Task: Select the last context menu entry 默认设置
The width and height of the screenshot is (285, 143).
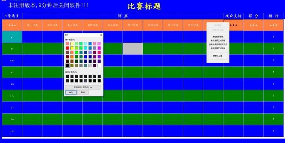Action: click(x=218, y=56)
